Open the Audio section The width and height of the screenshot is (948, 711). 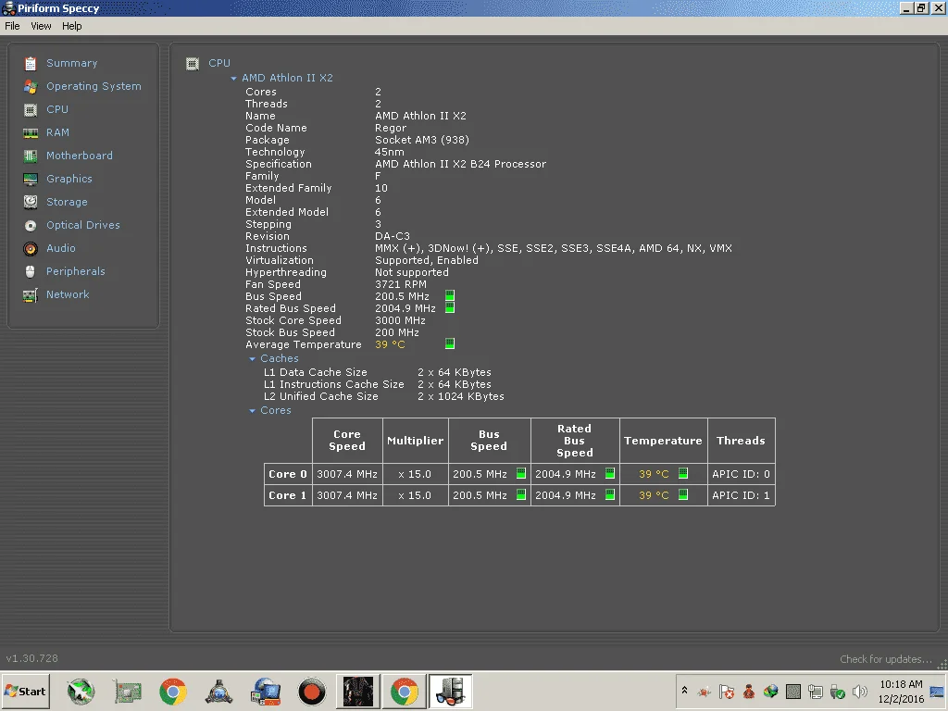click(60, 248)
